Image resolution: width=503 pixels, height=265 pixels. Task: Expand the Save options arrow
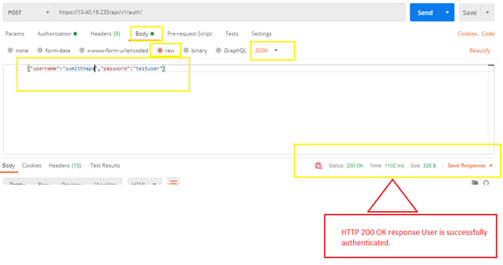pyautogui.click(x=488, y=13)
